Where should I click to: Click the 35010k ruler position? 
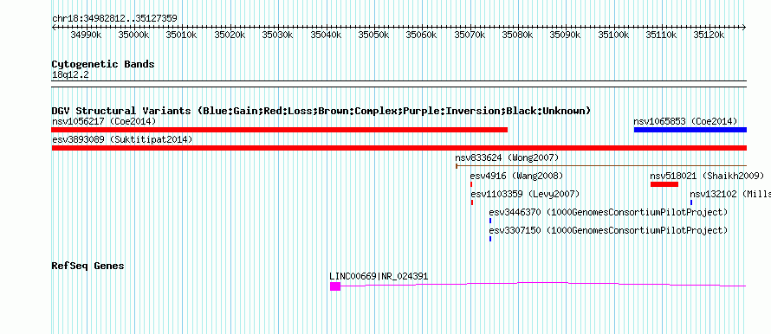tap(181, 35)
